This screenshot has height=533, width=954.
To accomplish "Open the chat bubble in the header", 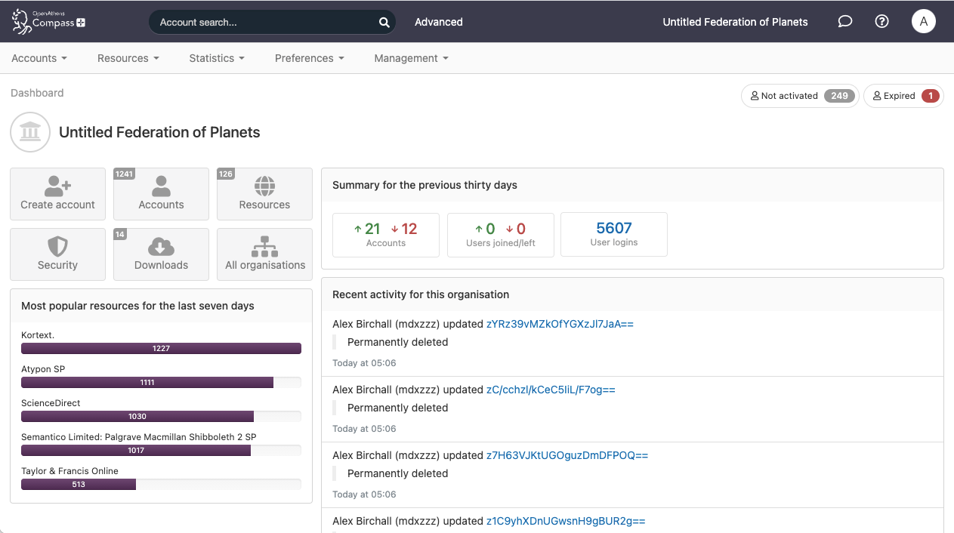I will coord(844,22).
